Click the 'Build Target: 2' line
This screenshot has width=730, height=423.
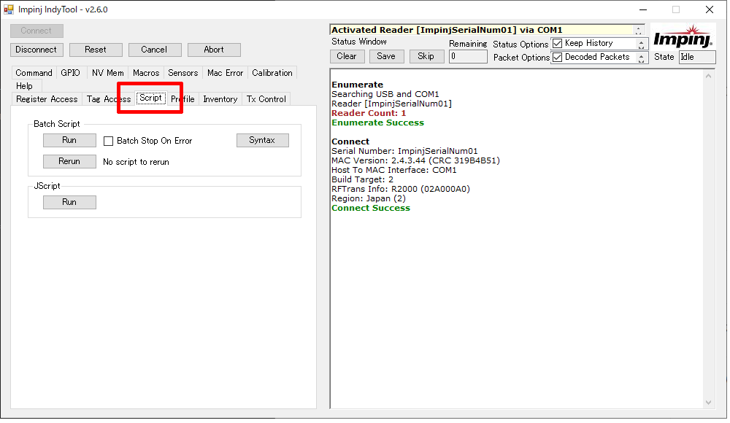[362, 179]
